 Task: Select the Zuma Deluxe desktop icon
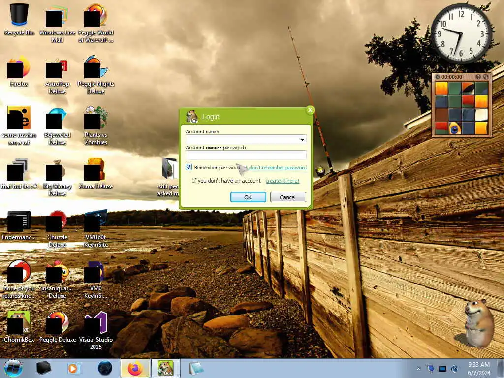click(96, 174)
